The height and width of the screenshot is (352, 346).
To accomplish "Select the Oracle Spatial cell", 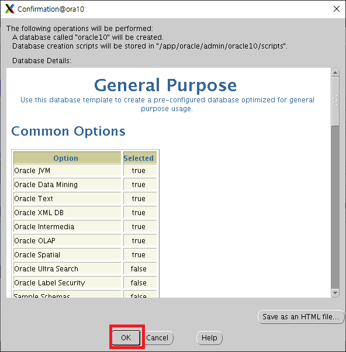I will 67,254.
